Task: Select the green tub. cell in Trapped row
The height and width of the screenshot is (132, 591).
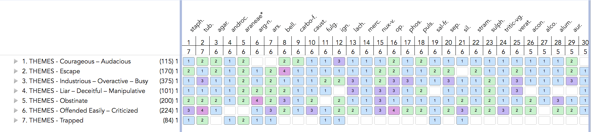Action: click(x=202, y=120)
